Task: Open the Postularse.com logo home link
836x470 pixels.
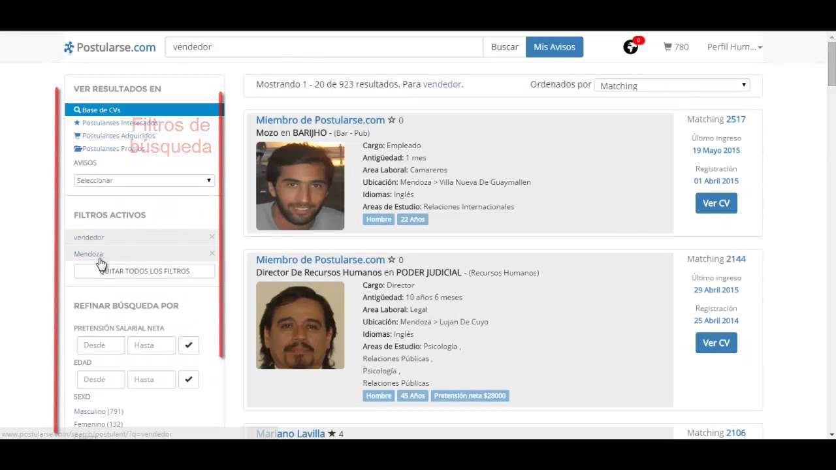Action: tap(110, 47)
